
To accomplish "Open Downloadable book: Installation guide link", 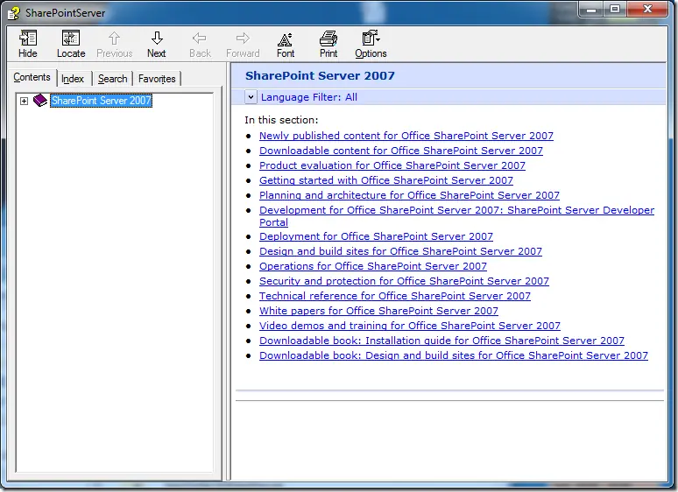I will (441, 341).
